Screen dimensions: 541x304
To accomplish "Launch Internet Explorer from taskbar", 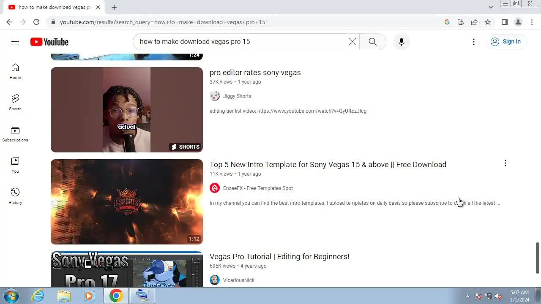I will tap(38, 296).
